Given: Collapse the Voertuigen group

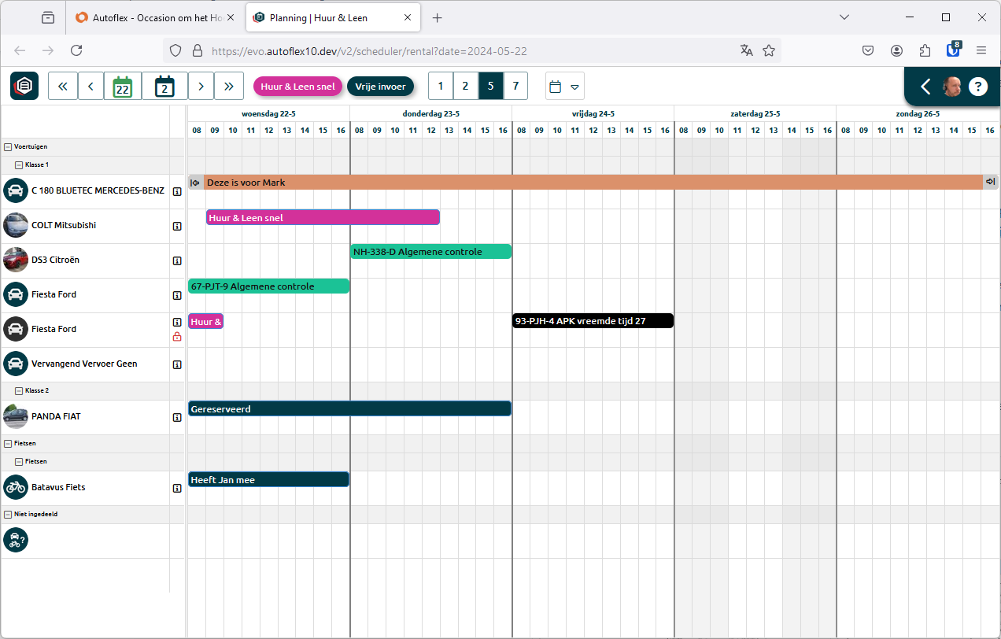Looking at the screenshot, I should (x=8, y=146).
